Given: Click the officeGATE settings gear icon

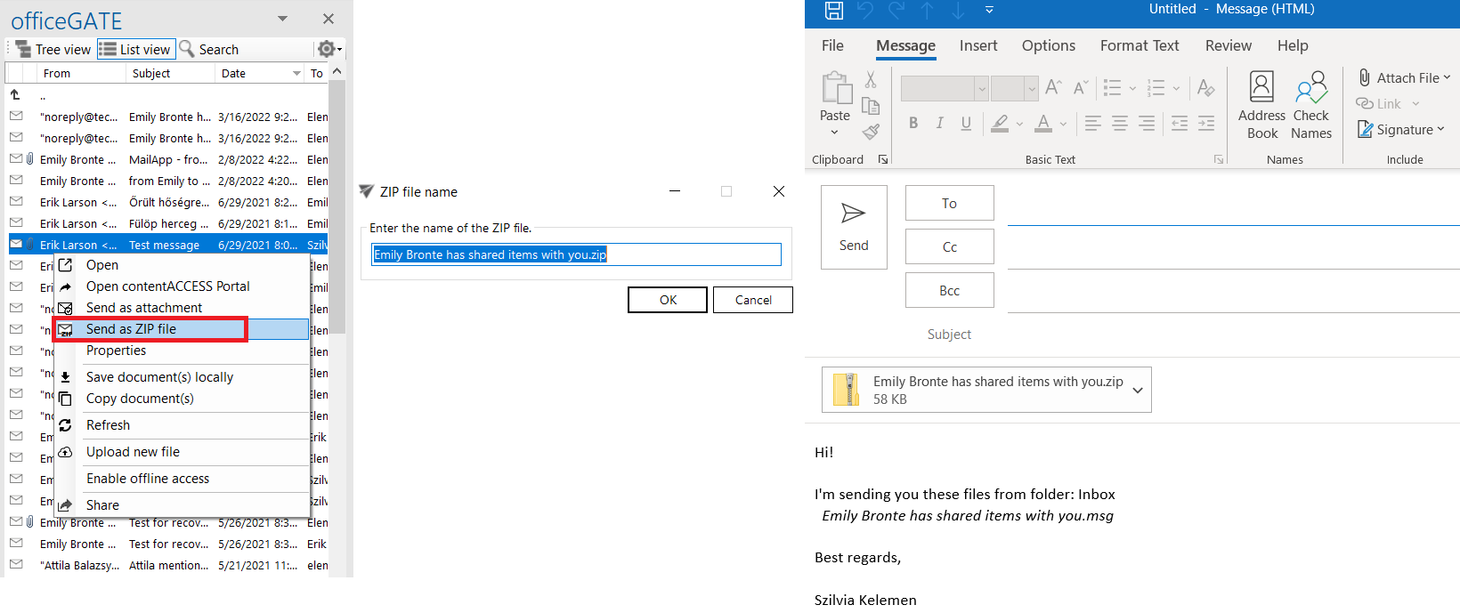Looking at the screenshot, I should point(327,49).
